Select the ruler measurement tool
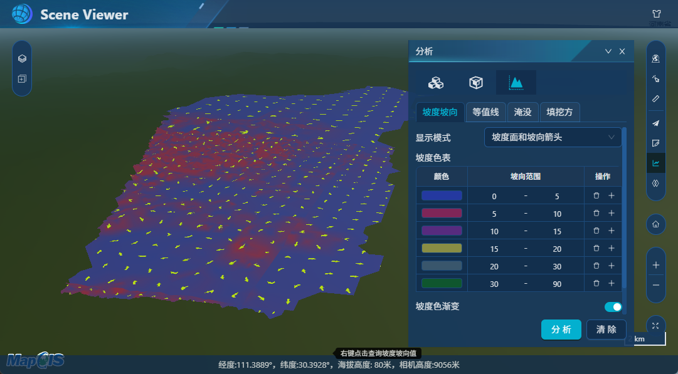Screen dimensions: 678x374 point(655,98)
